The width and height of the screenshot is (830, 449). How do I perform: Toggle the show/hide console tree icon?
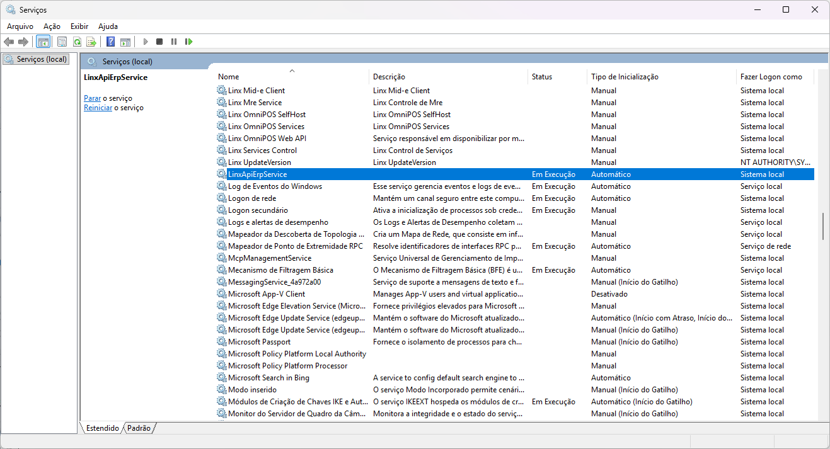click(x=43, y=42)
